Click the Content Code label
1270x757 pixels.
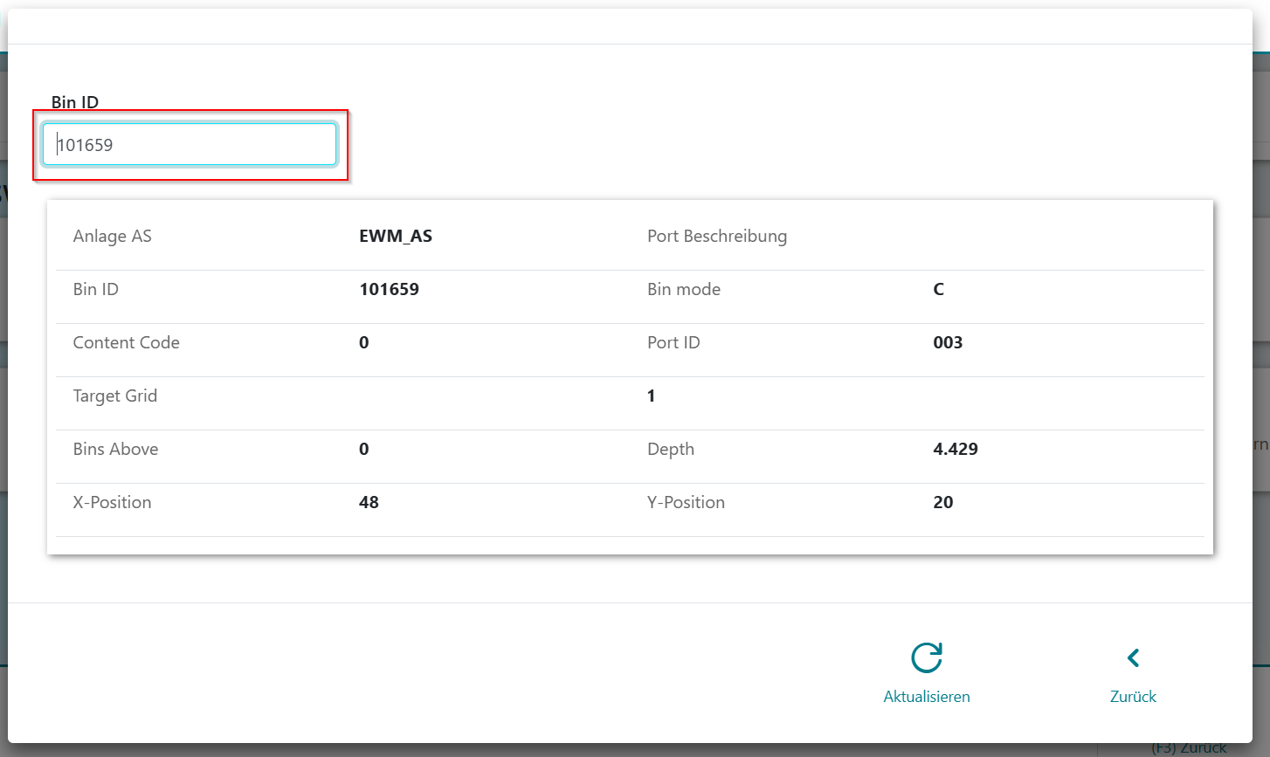tap(126, 343)
